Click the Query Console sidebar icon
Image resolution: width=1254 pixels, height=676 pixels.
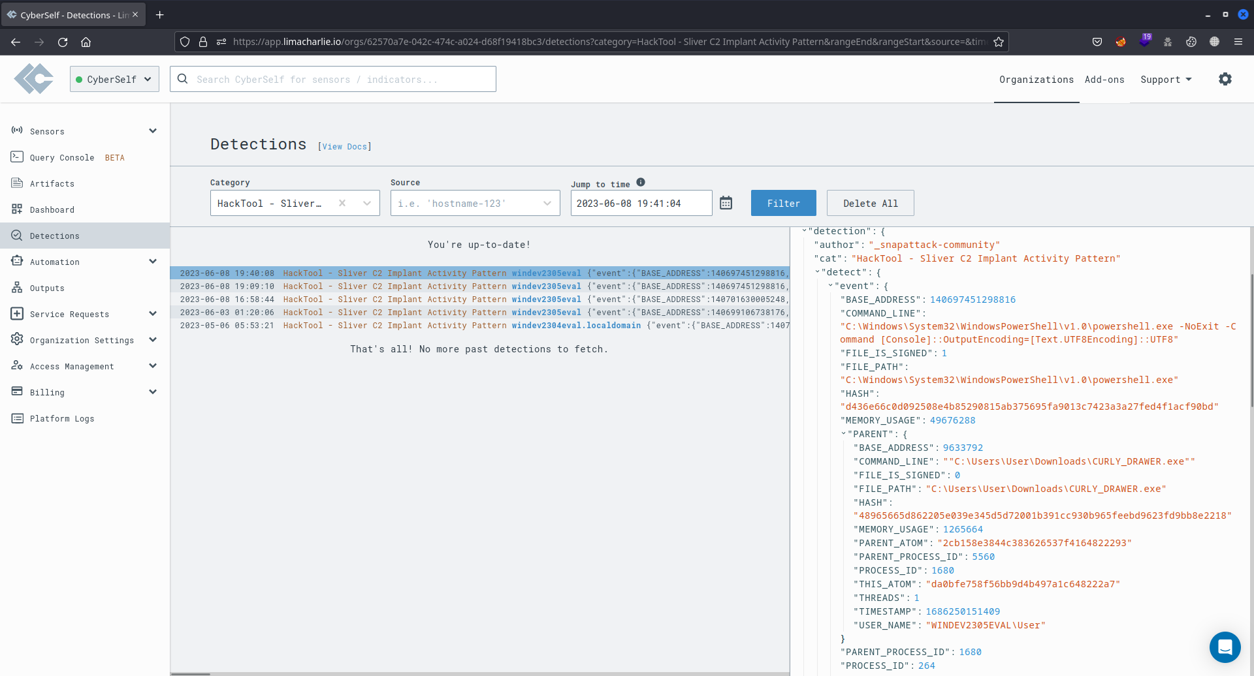click(17, 157)
